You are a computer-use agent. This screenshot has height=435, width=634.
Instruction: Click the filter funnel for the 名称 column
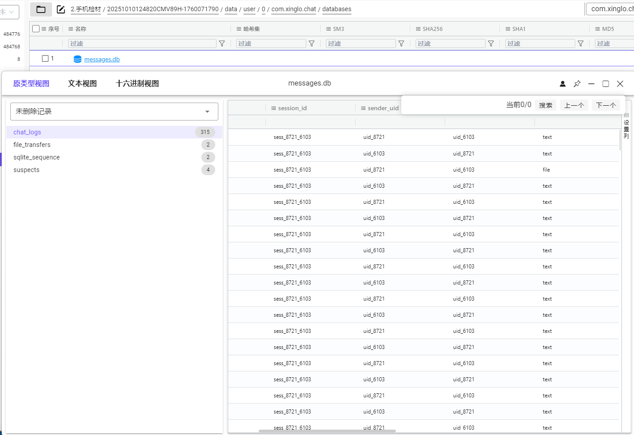[222, 43]
